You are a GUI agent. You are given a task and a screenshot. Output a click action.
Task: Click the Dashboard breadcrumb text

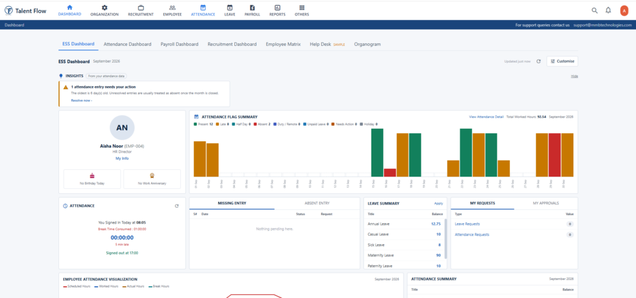[14, 25]
